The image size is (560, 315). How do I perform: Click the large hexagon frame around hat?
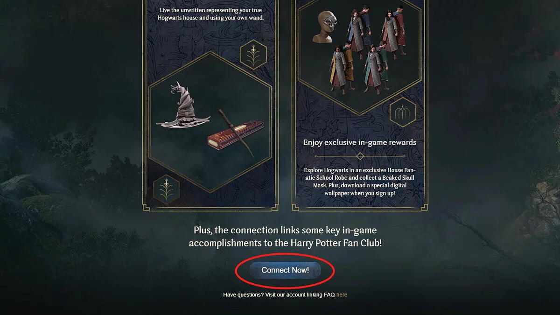[211, 121]
